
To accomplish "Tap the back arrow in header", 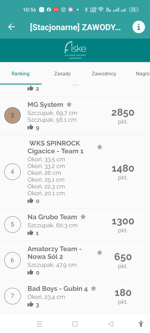I will [11, 27].
